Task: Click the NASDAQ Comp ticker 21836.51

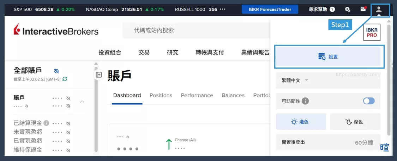Action: point(125,9)
